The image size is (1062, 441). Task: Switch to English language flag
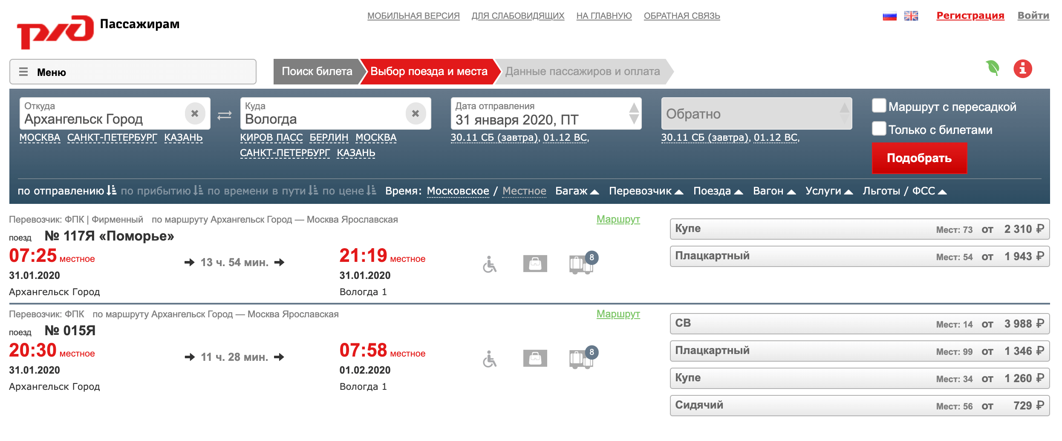coord(911,16)
